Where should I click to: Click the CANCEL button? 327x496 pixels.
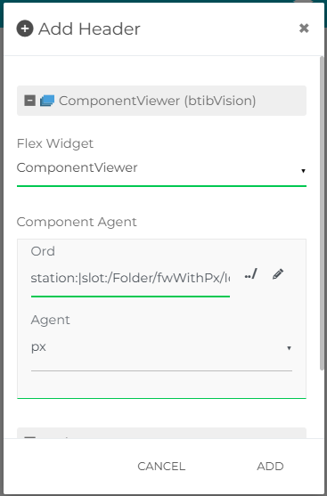click(161, 467)
